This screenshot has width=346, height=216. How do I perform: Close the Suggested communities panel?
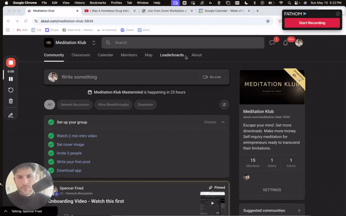(299, 211)
